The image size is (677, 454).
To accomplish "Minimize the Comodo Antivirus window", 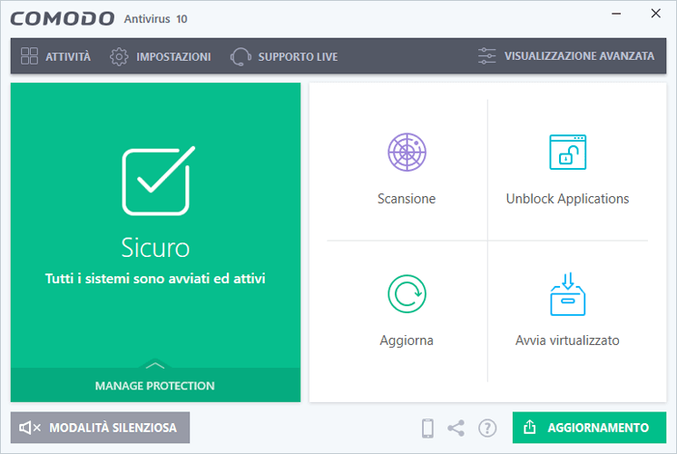I will (x=616, y=14).
